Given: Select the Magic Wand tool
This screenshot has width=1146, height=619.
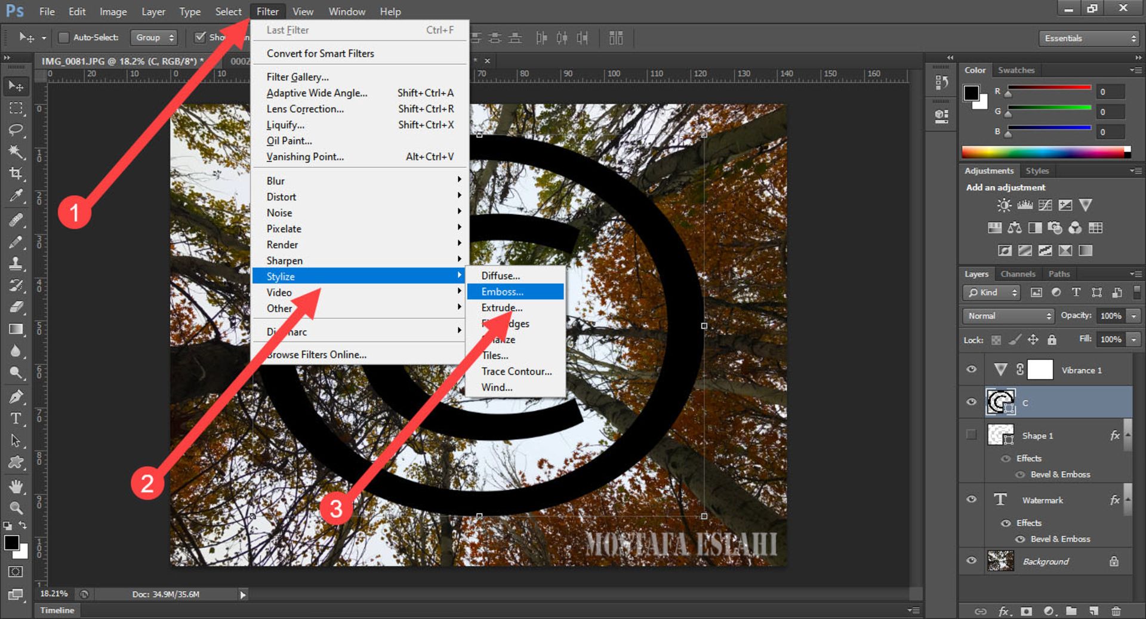Looking at the screenshot, I should (x=16, y=152).
